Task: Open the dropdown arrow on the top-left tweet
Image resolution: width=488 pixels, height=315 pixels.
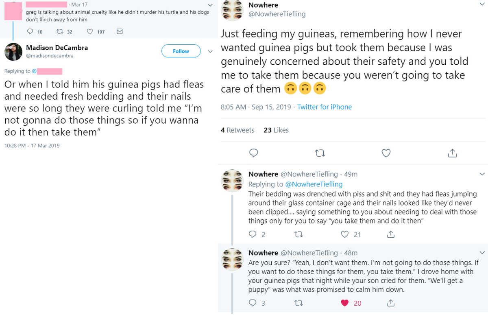Action: coord(210,5)
